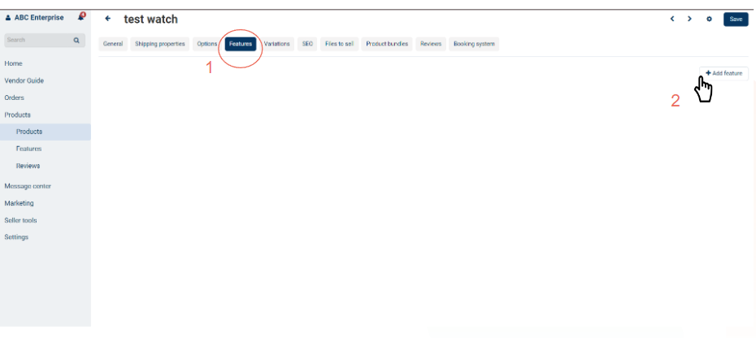Open the Shipping properties tab
The width and height of the screenshot is (756, 338).
[x=160, y=44]
